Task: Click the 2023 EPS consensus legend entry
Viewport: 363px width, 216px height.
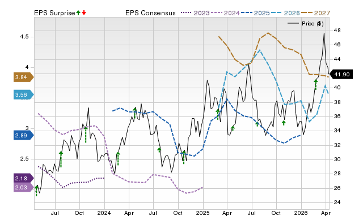Action: (x=195, y=13)
